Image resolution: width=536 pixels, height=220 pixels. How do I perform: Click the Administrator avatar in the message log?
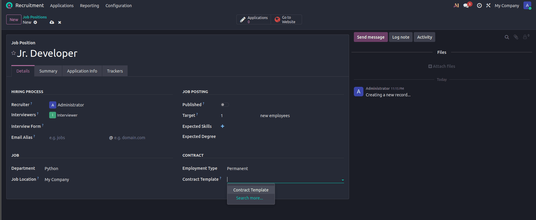coord(359,92)
